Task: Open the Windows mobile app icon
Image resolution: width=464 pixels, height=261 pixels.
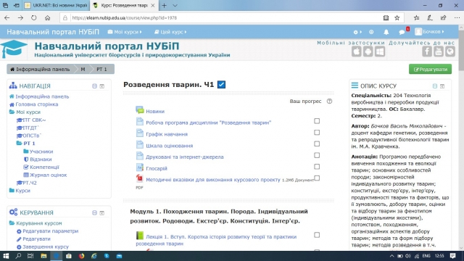Action: click(x=380, y=51)
